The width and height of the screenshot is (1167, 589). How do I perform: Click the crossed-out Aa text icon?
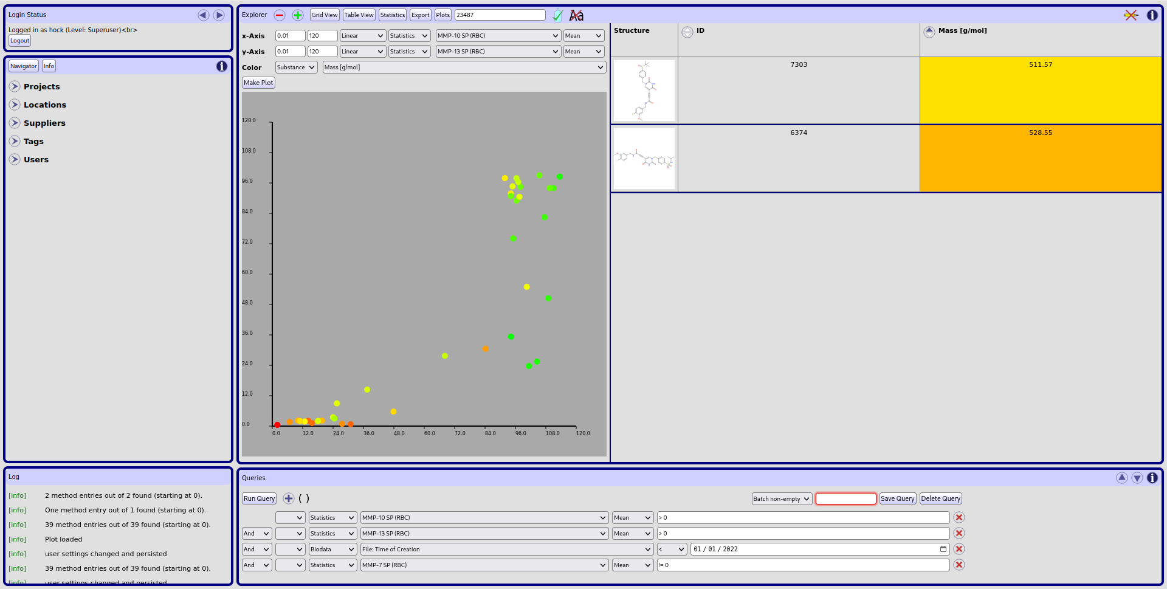576,15
